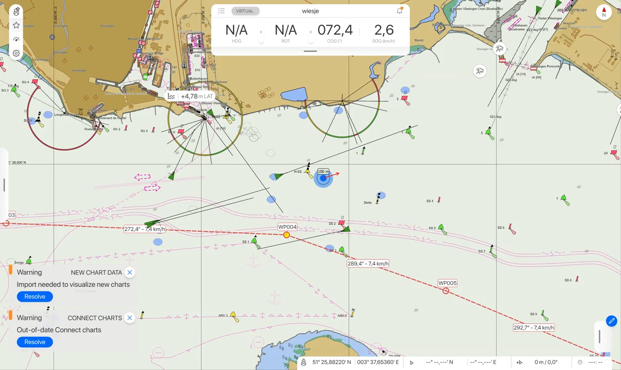Image resolution: width=621 pixels, height=370 pixels.
Task: Click the route leg label 272,4° - 7,4 km/h
Action: click(145, 229)
